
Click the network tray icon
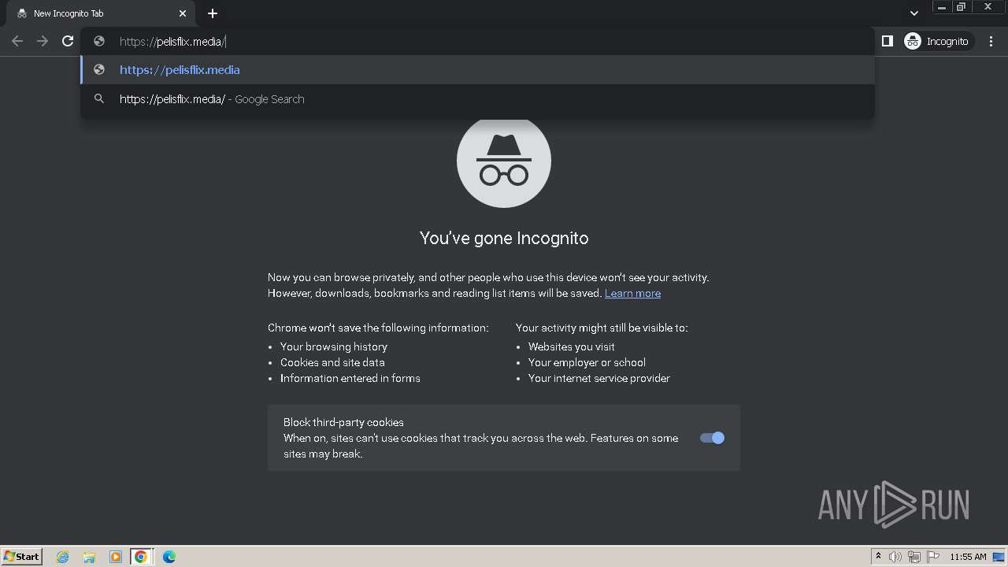[914, 557]
